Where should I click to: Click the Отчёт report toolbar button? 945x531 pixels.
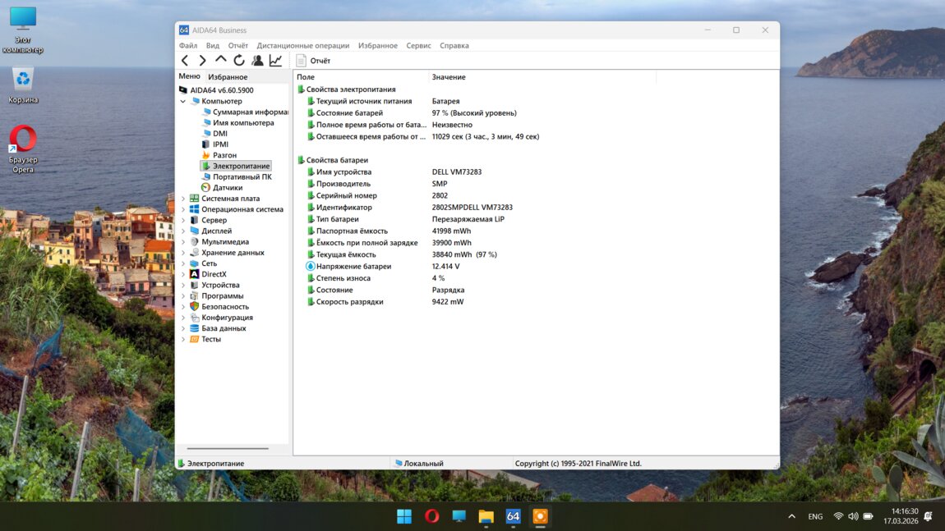click(313, 61)
